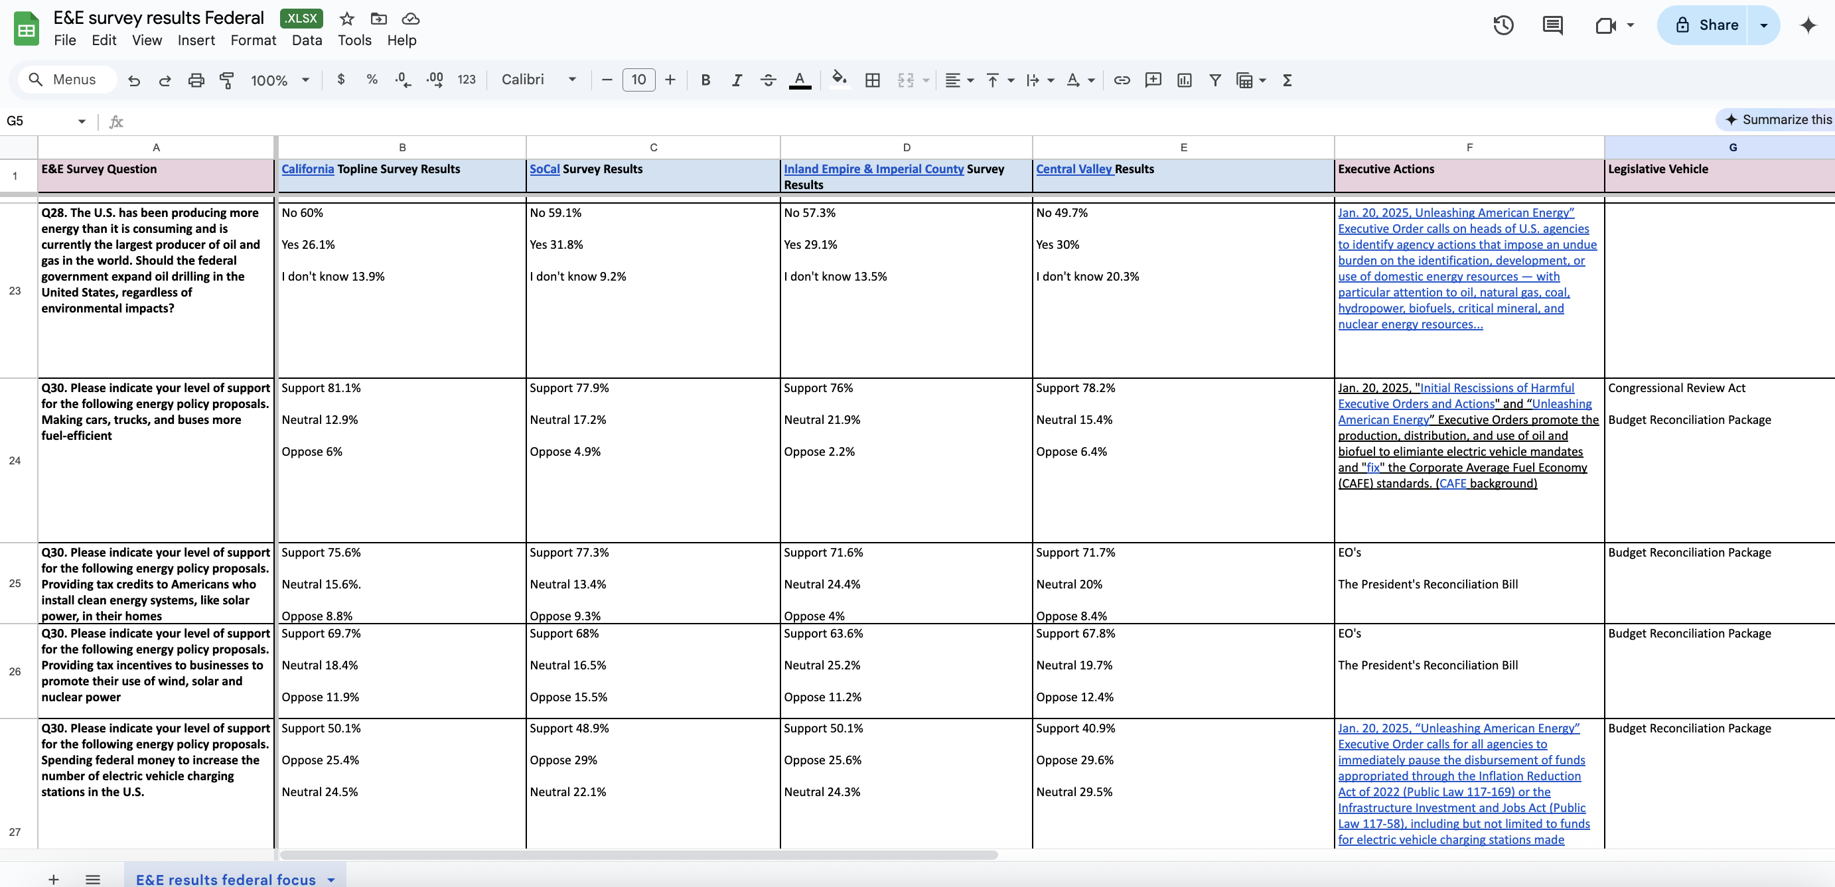This screenshot has width=1835, height=887.
Task: Click the borders icon
Action: [872, 80]
